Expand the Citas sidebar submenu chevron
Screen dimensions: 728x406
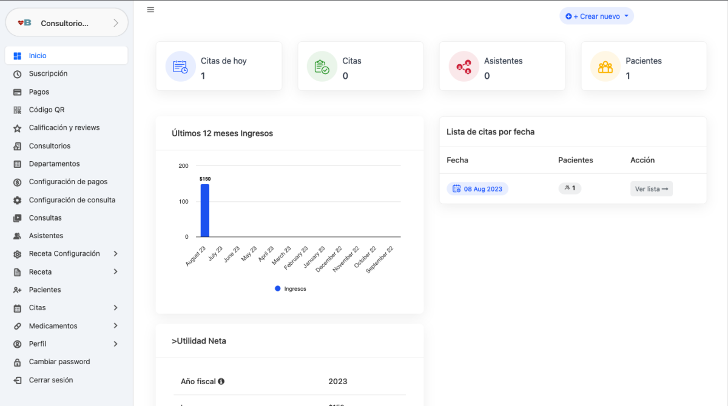pos(115,308)
